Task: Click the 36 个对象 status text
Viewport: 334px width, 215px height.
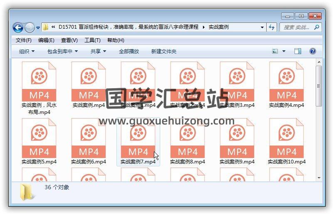Action: click(57, 187)
